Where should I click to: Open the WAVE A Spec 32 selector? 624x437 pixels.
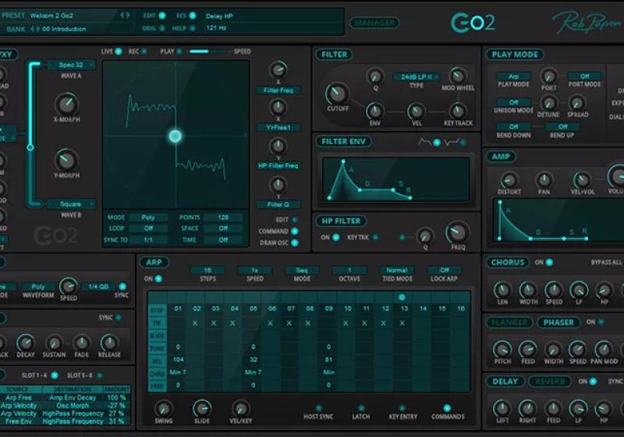click(x=71, y=65)
